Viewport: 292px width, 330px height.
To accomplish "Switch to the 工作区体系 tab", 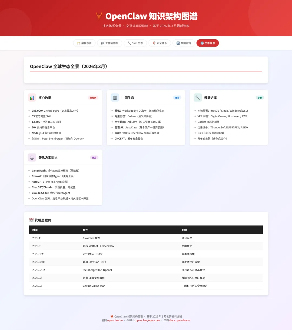I will [109, 43].
